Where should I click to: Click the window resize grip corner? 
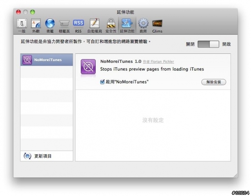(x=236, y=176)
